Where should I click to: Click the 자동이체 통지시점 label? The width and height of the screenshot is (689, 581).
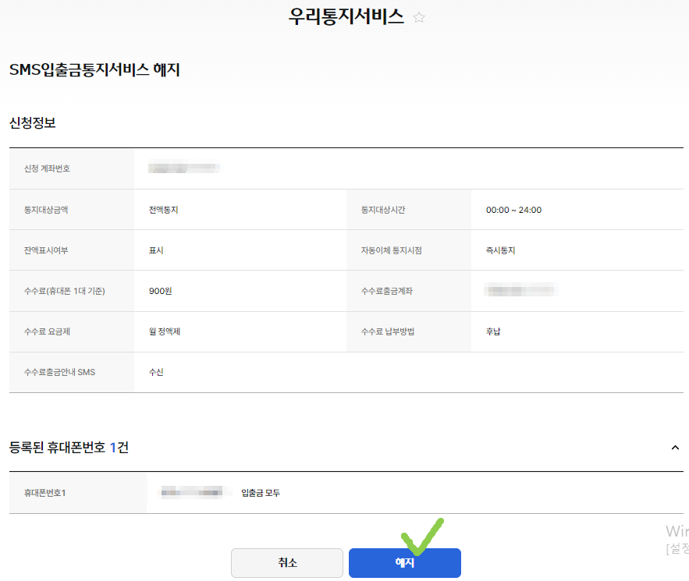coord(391,250)
